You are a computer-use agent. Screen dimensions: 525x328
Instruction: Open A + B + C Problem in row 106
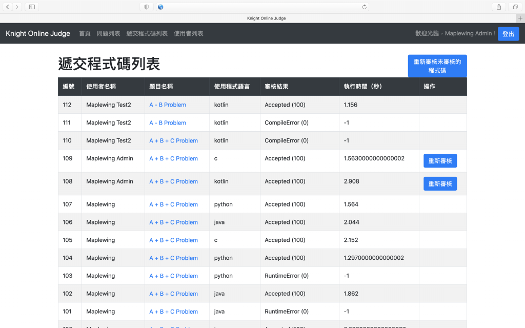[x=173, y=222]
